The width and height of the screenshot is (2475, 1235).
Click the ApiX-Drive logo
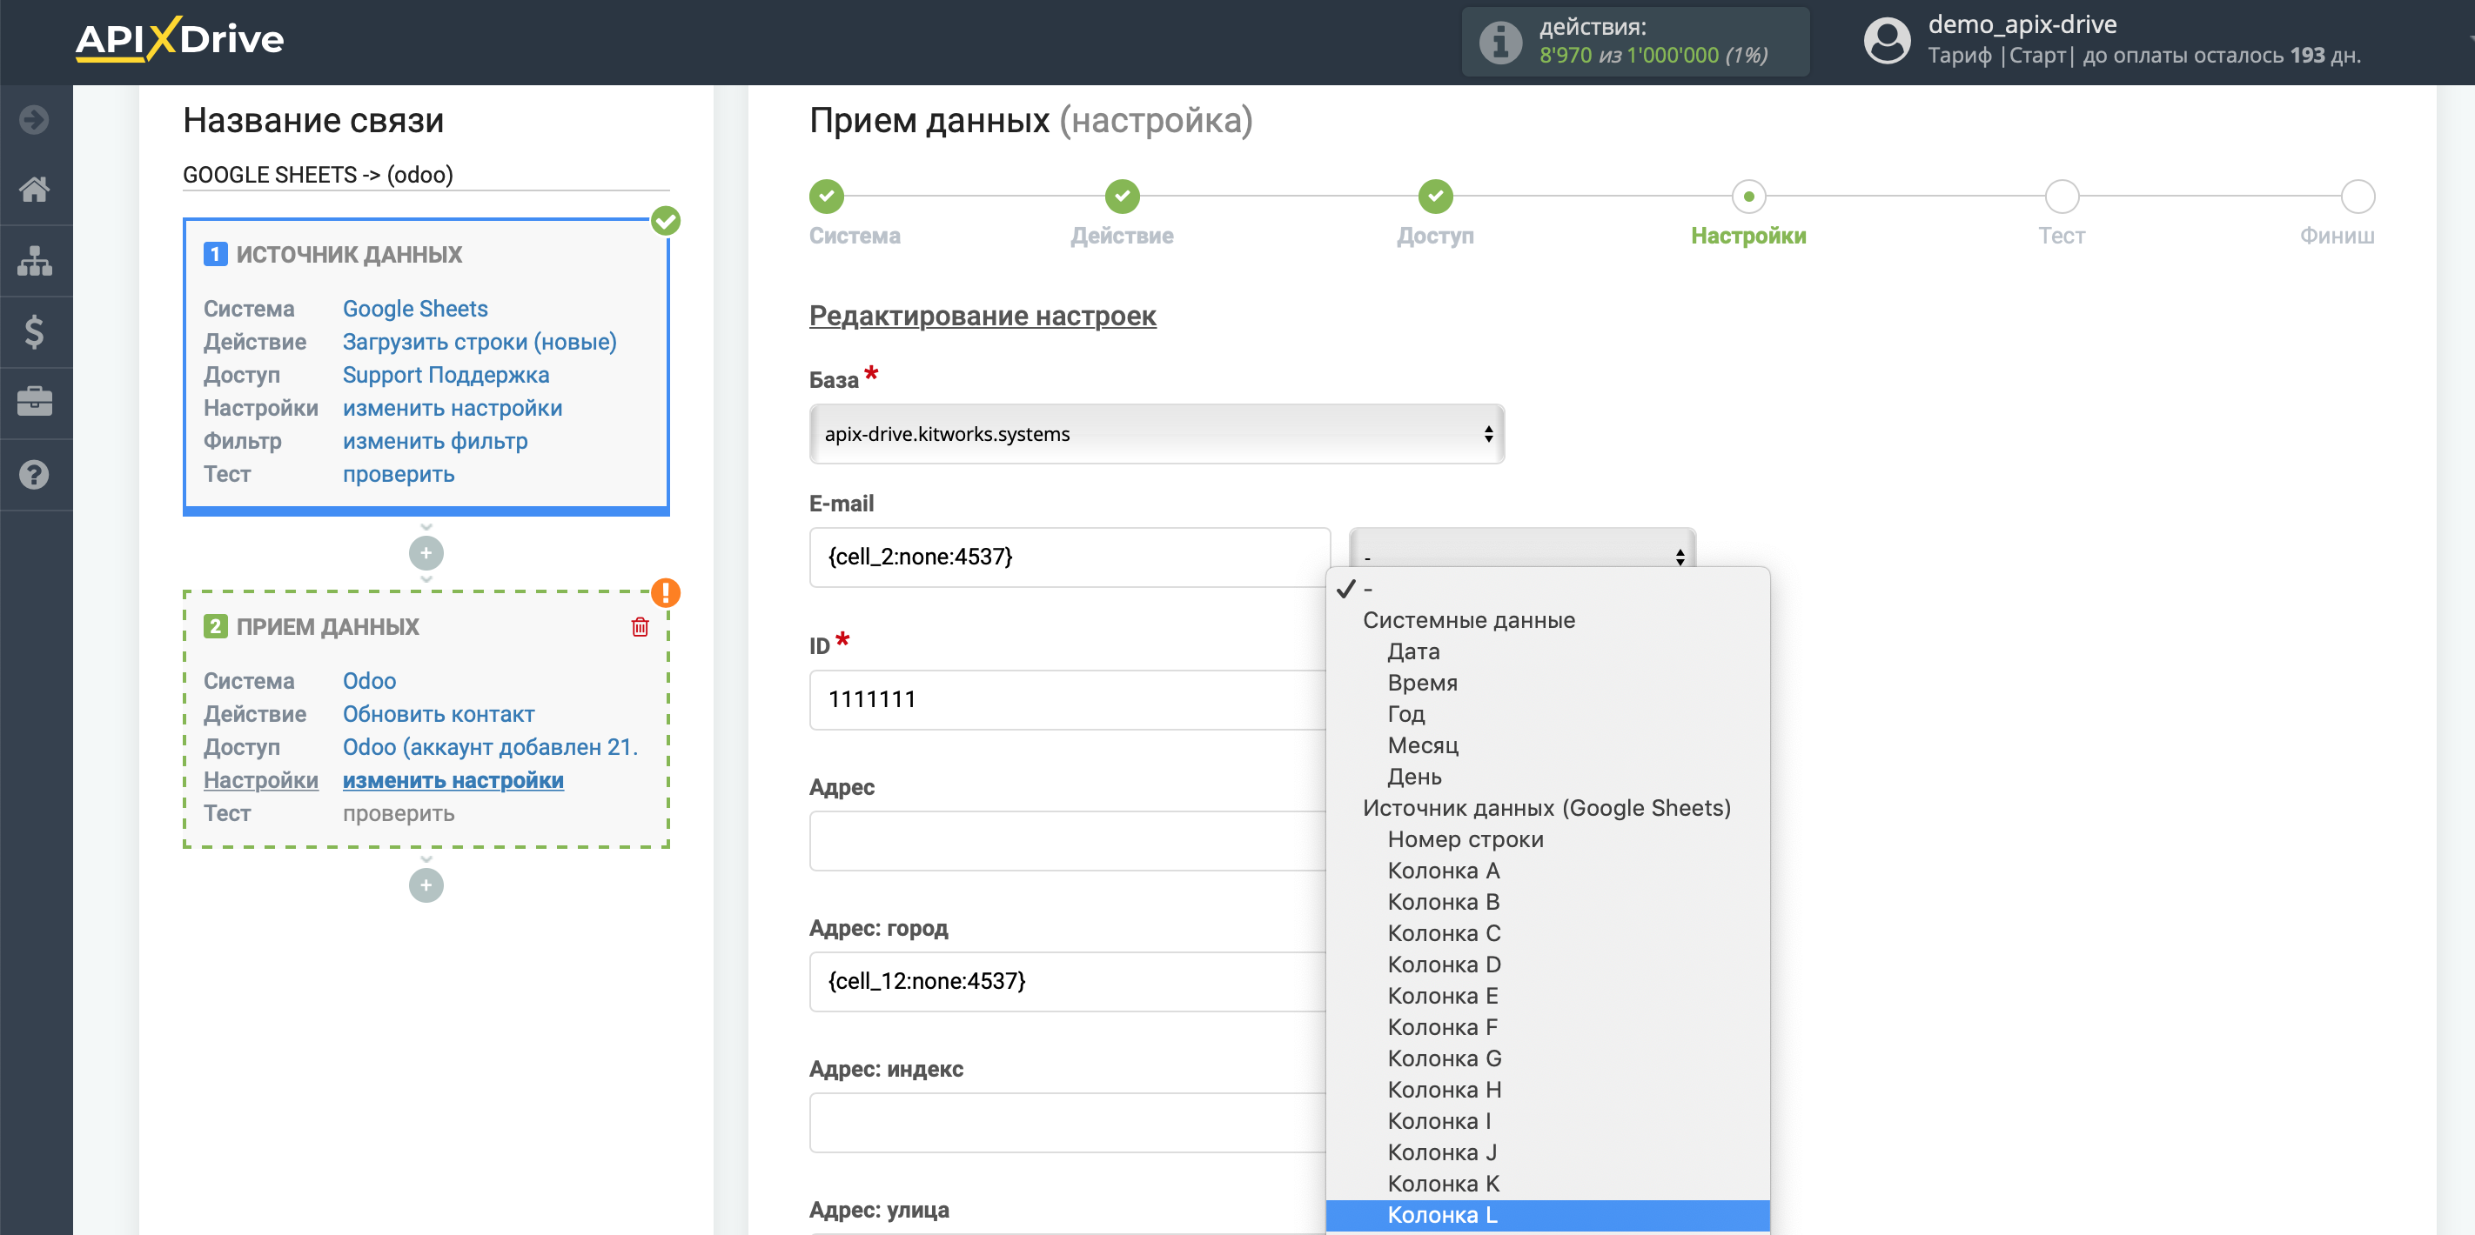179,39
